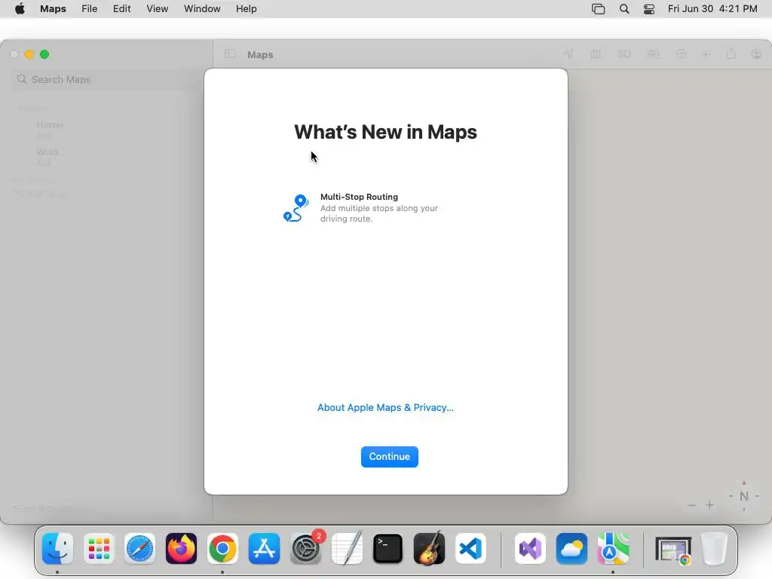Restore the minimized window thumbnail in Dock
Screen dimensions: 772x579
673,550
